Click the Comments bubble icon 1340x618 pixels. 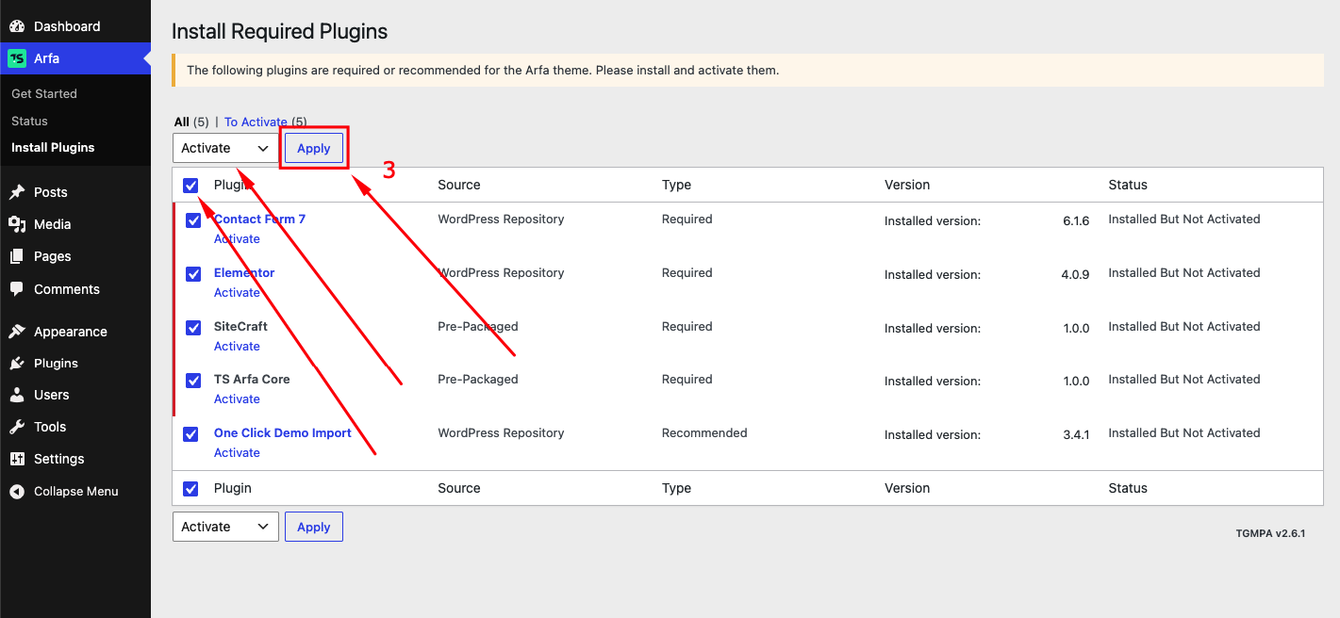click(x=17, y=289)
